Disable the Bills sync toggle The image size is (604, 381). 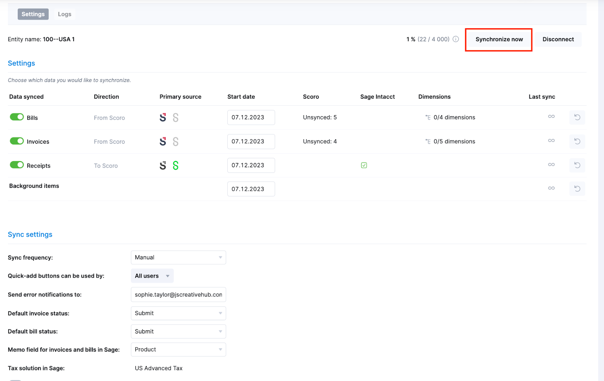pyautogui.click(x=17, y=117)
